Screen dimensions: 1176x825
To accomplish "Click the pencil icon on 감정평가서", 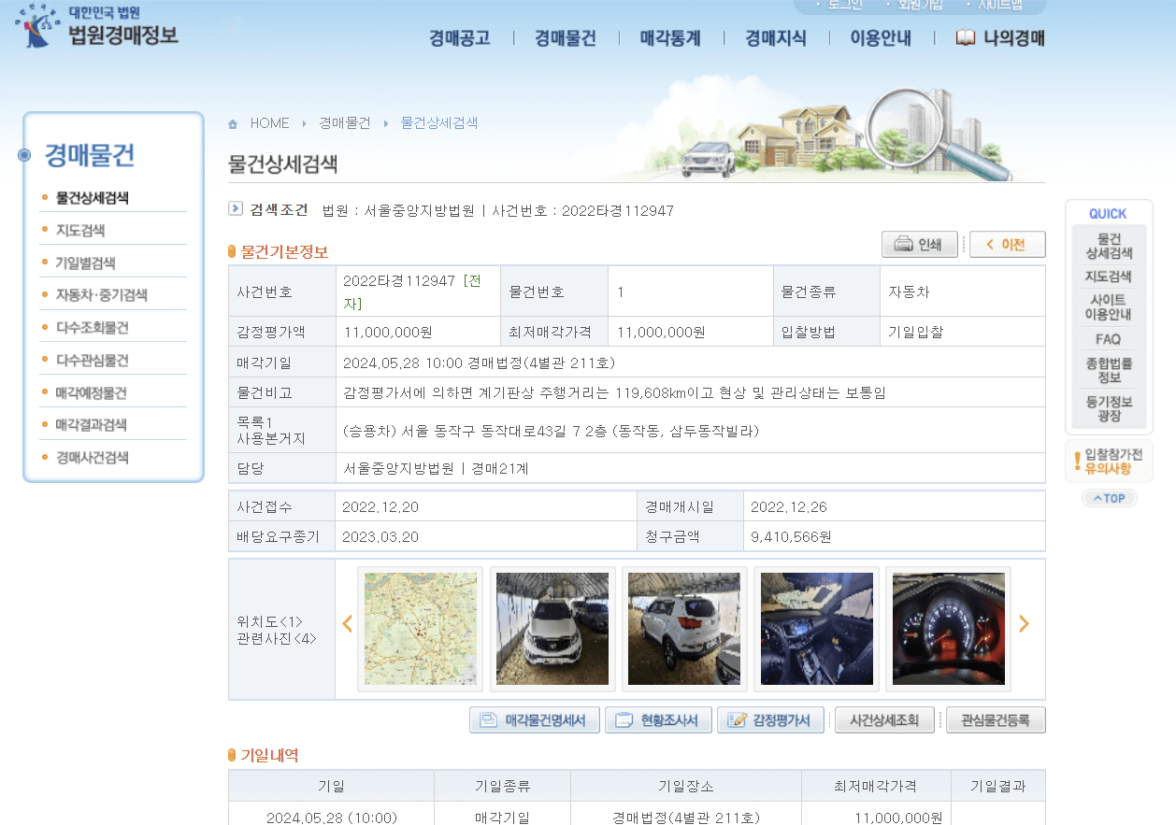I will point(738,719).
